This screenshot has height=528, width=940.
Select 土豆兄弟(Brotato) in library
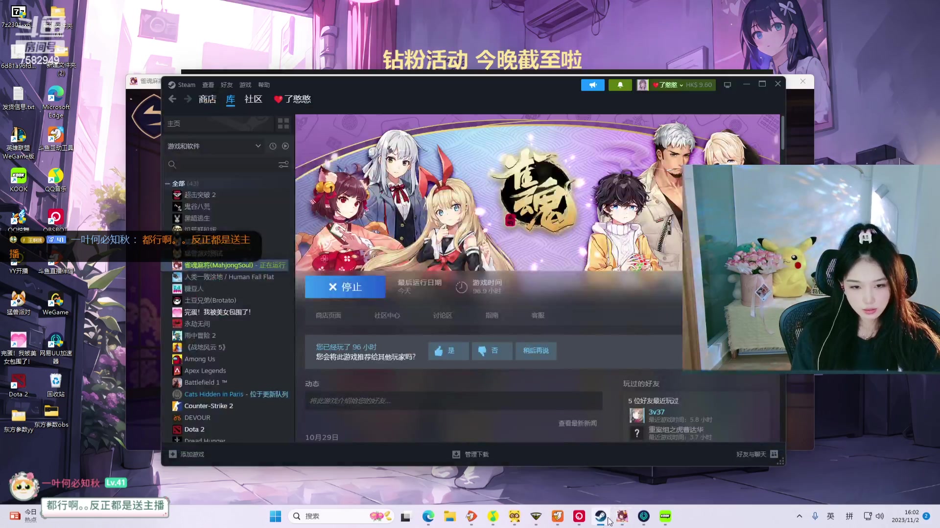[x=210, y=301]
